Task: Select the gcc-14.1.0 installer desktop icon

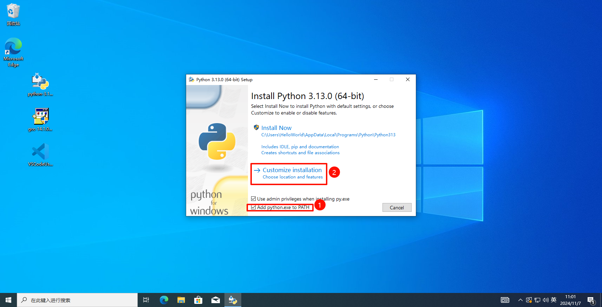Action: [x=40, y=119]
